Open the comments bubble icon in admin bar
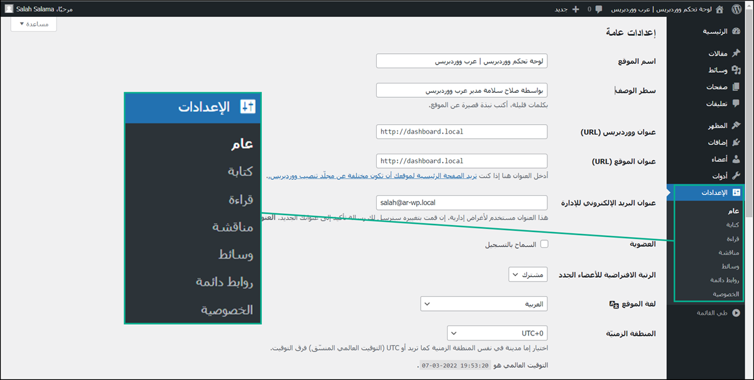Viewport: 754px width, 380px height. click(598, 9)
